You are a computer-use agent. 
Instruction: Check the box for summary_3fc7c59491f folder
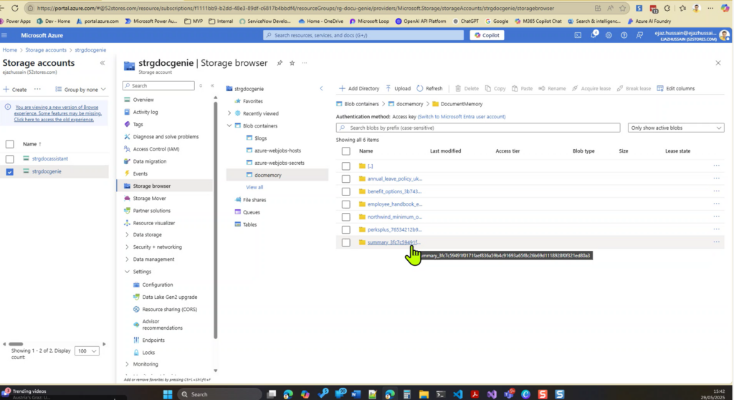(x=346, y=242)
